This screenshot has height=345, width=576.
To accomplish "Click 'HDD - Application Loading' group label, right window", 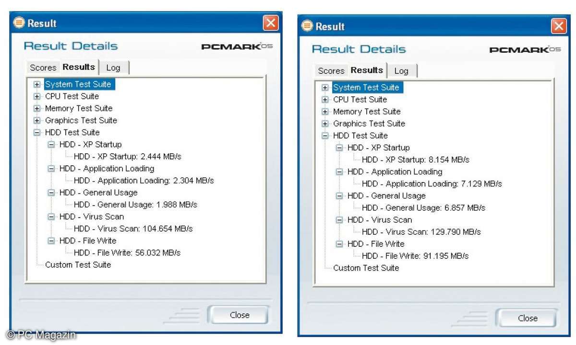I will (x=395, y=172).
